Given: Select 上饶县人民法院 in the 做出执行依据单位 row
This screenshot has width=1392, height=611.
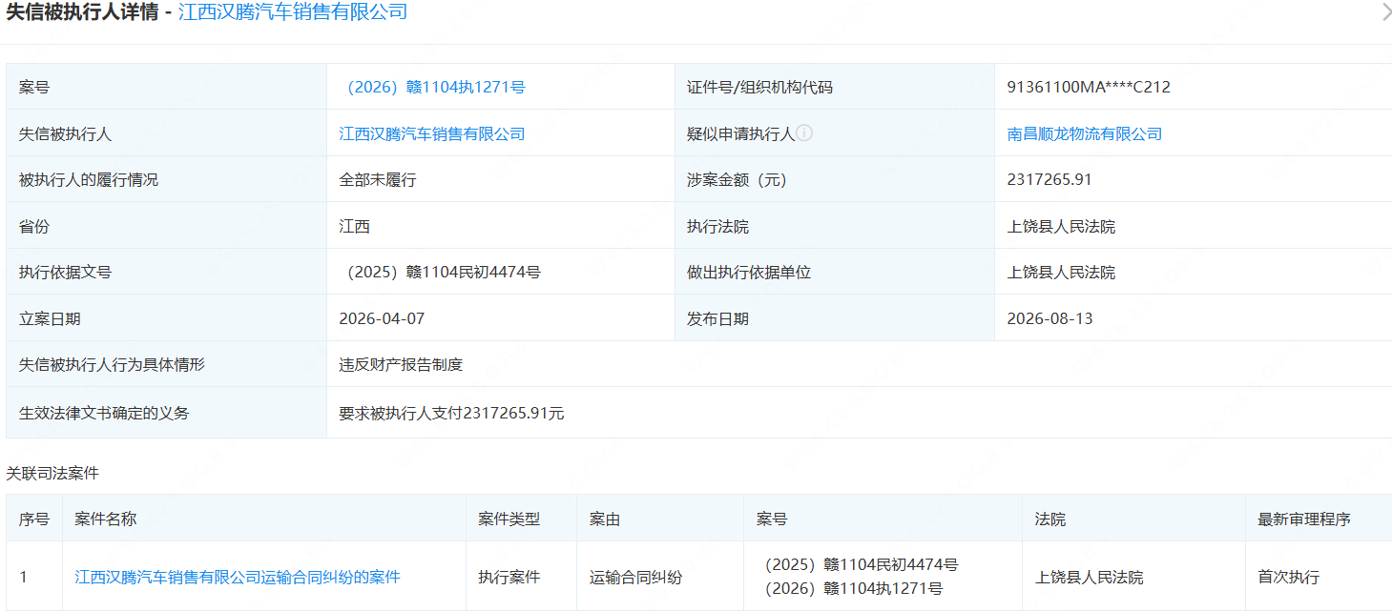Looking at the screenshot, I should pyautogui.click(x=1061, y=273).
